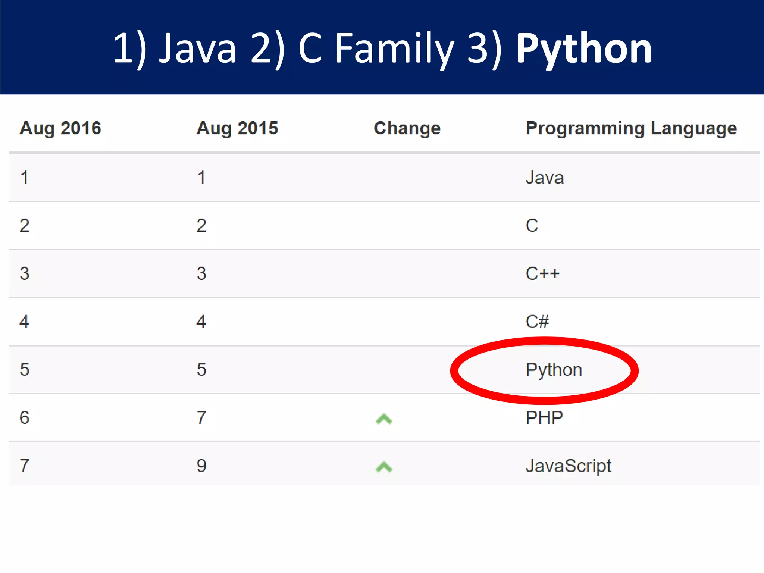Screen dimensions: 764x573
Task: Click rank 1 in the Aug 2016 column
Action: [x=25, y=178]
